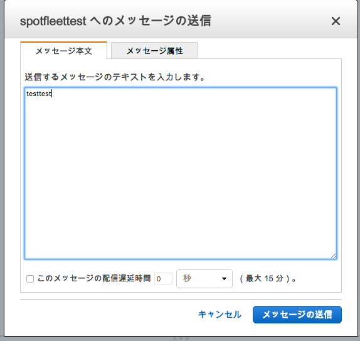
Task: Click the resize grip of message textarea
Action: (x=334, y=256)
